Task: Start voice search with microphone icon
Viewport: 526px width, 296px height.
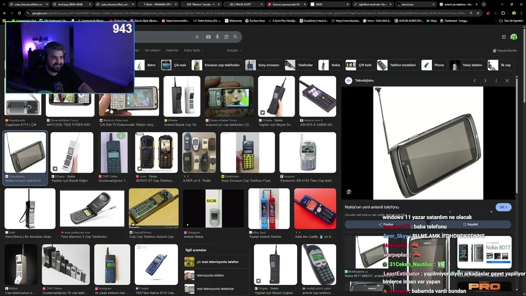Action: click(x=217, y=37)
